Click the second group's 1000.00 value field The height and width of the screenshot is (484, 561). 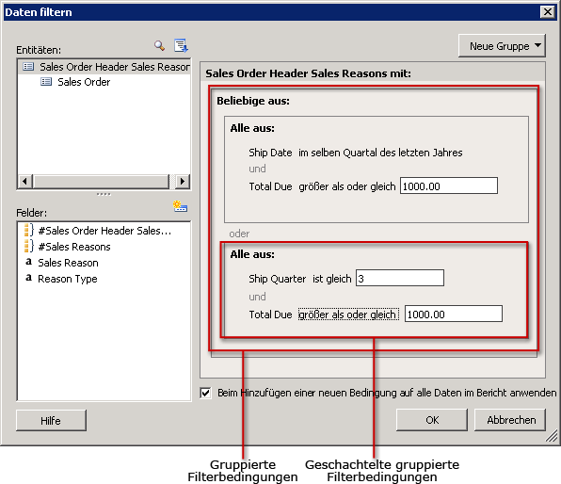click(454, 314)
